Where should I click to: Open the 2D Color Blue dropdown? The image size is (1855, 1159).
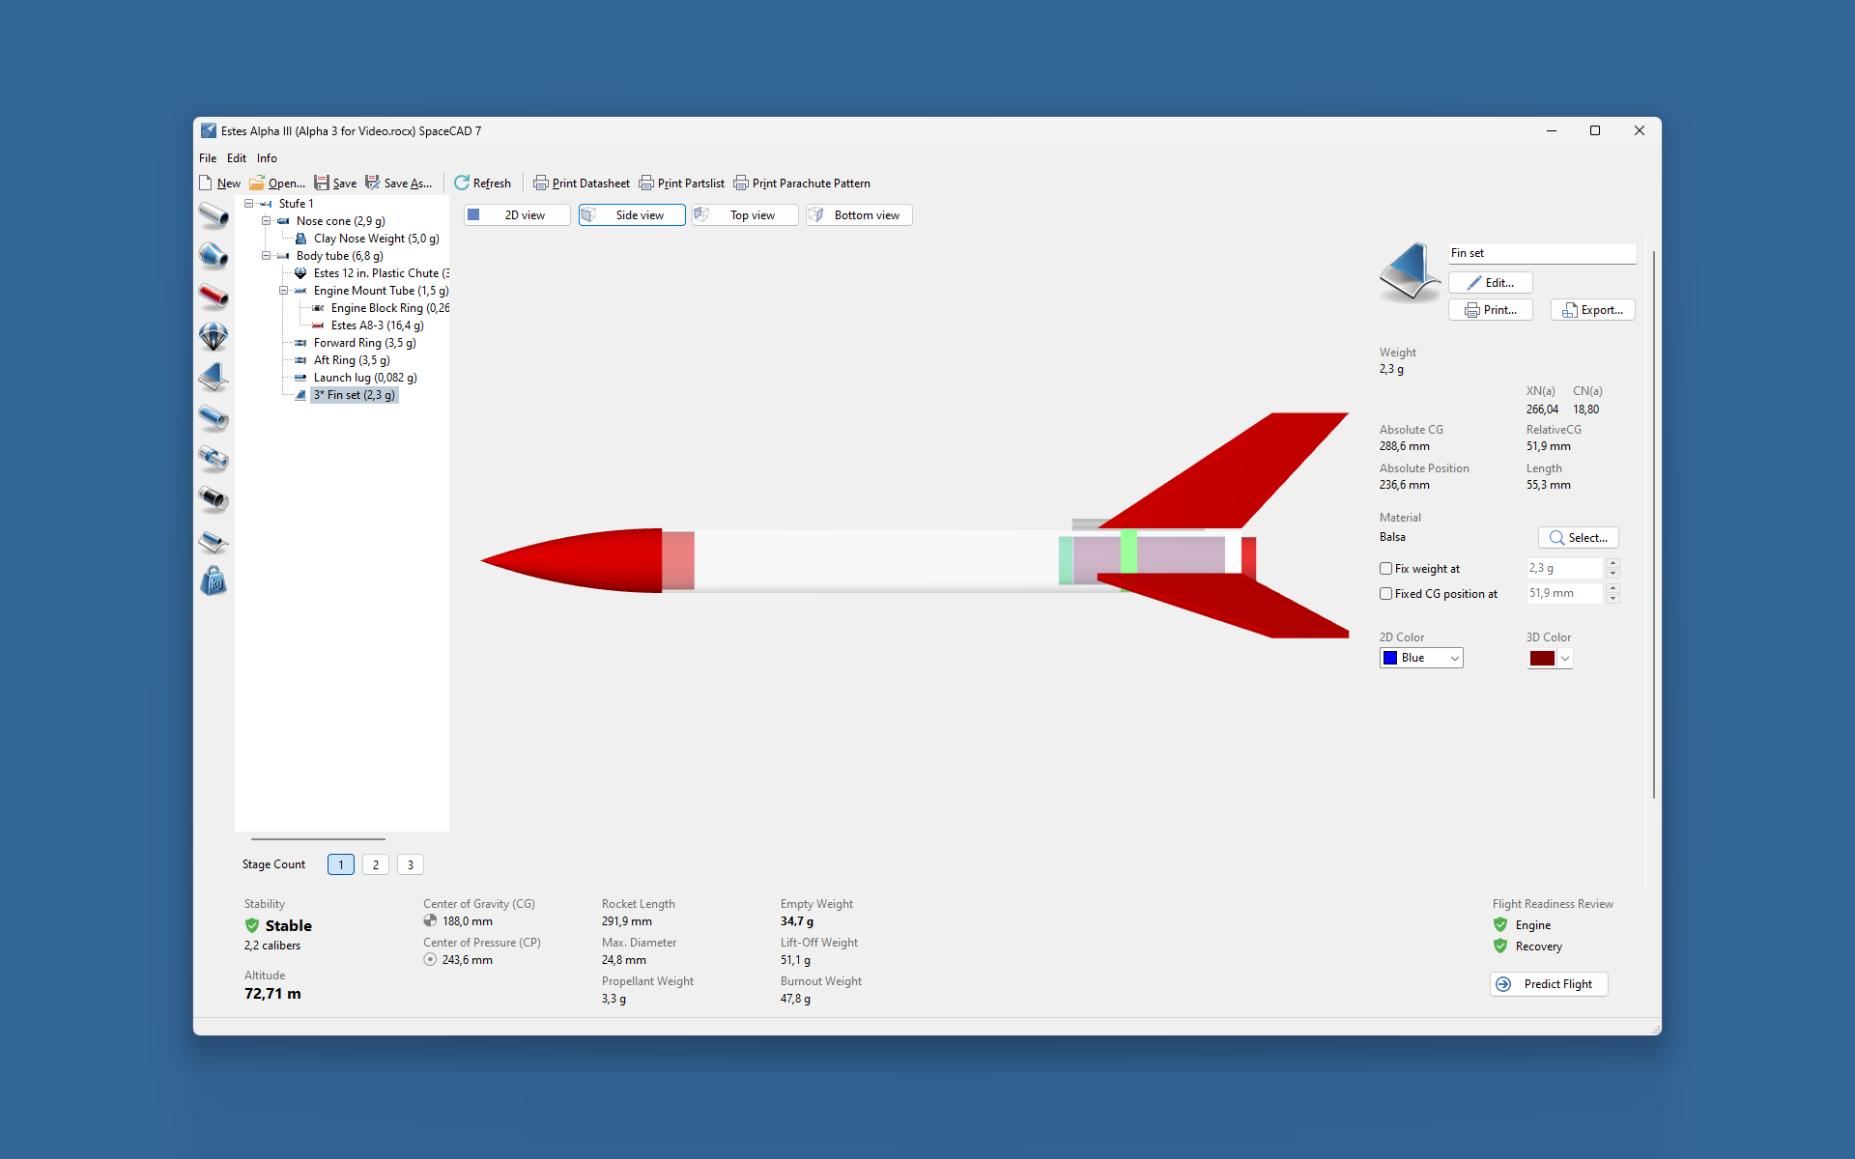pyautogui.click(x=1421, y=658)
